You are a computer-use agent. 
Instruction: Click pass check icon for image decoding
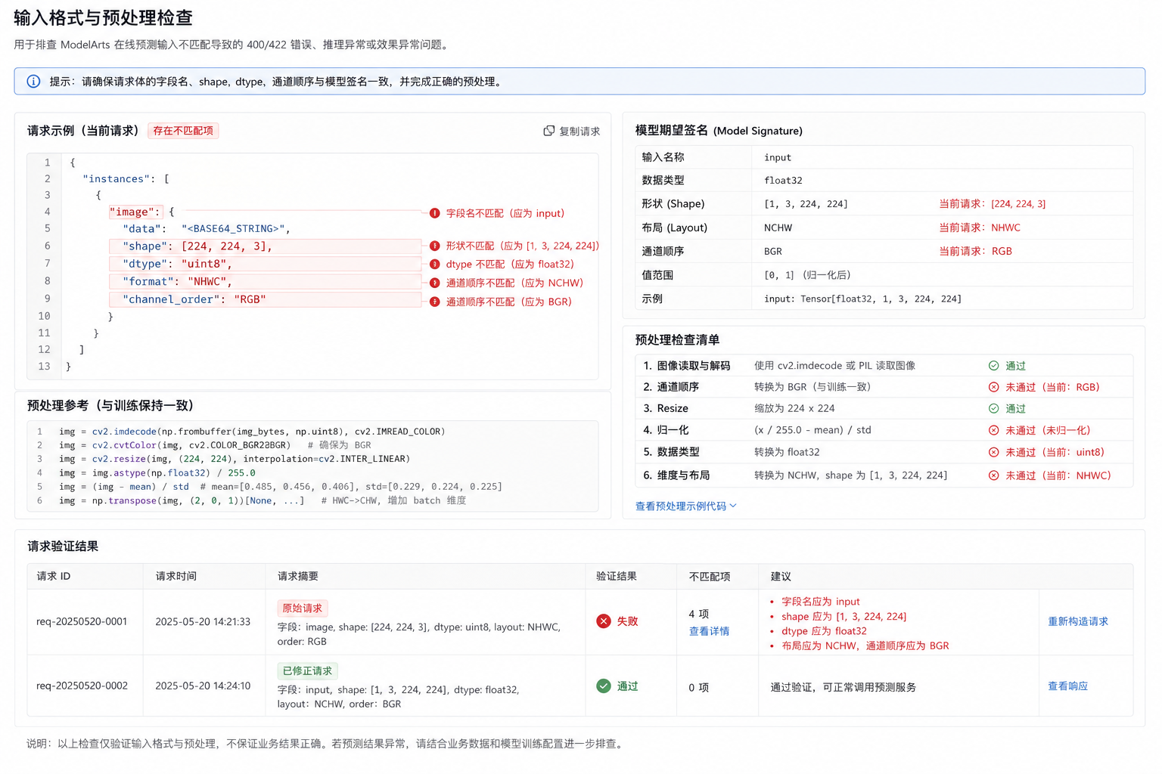(994, 366)
